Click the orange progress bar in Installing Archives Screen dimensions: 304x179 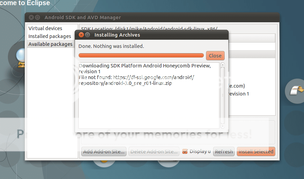point(141,56)
